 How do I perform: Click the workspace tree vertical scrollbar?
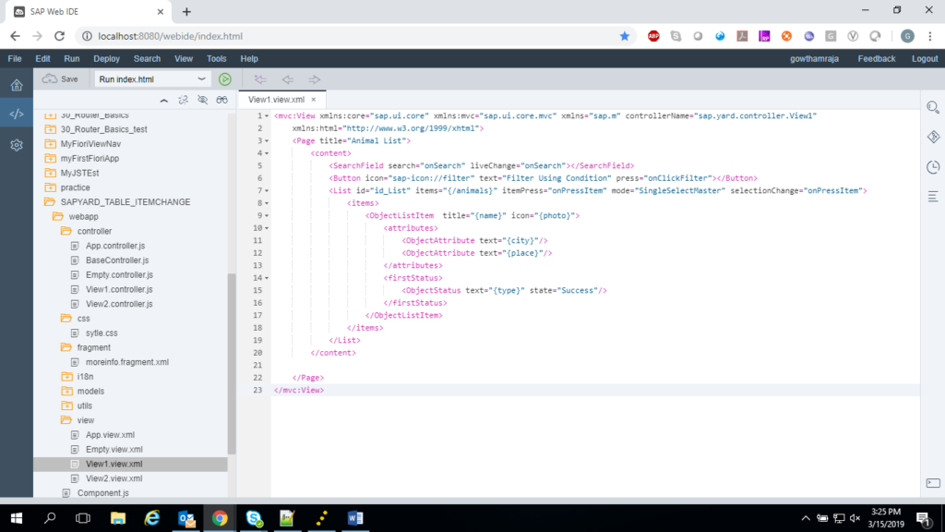[232, 364]
